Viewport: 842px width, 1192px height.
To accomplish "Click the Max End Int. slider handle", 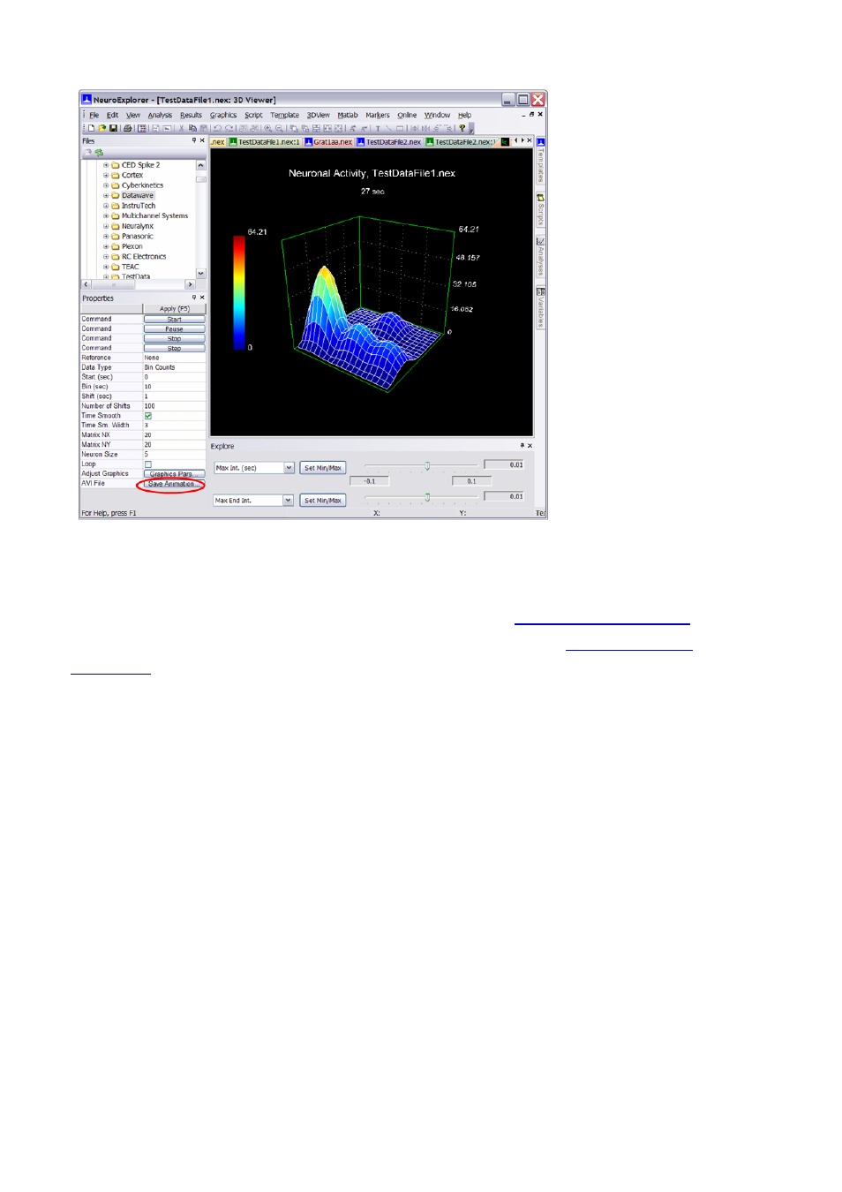I will coord(427,497).
